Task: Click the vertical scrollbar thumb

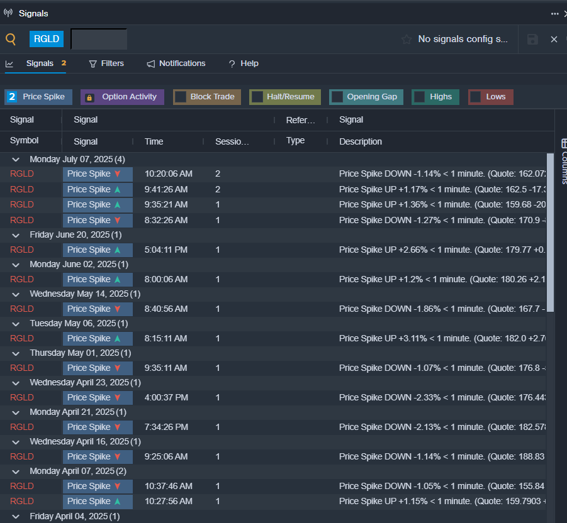Action: tap(550, 232)
